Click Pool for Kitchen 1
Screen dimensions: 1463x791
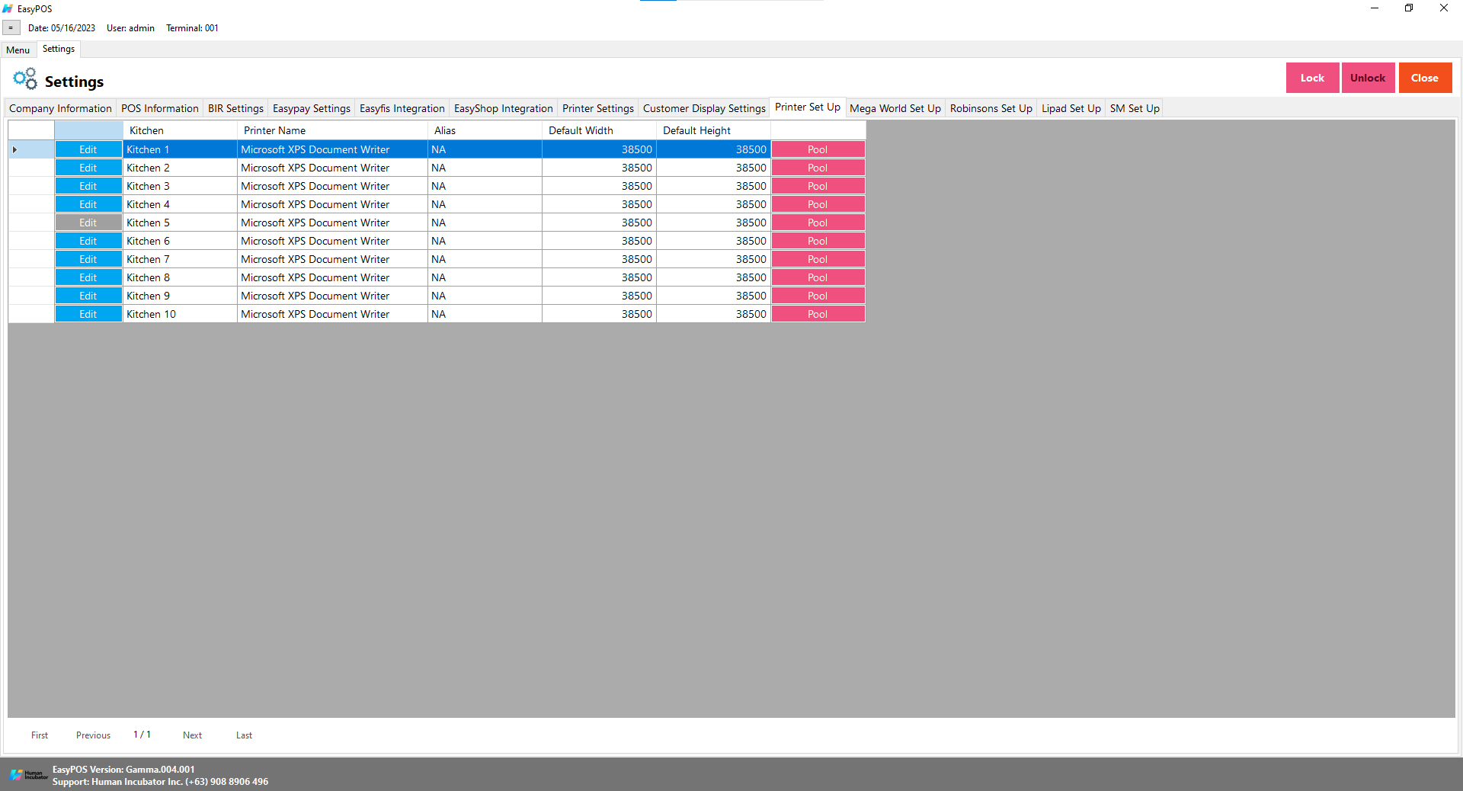click(818, 149)
